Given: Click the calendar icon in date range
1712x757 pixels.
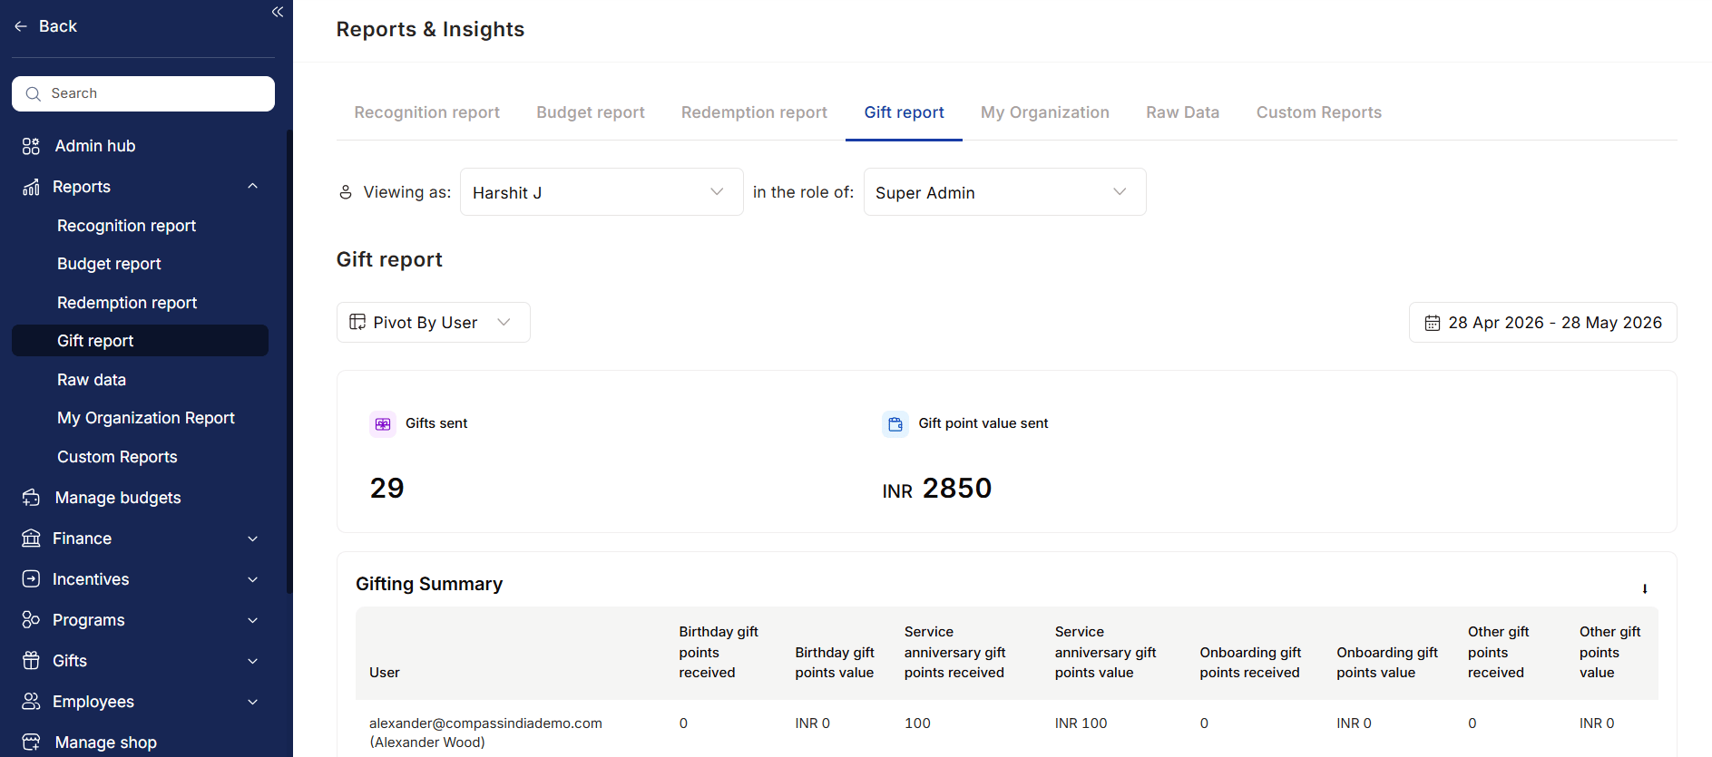Looking at the screenshot, I should tap(1433, 323).
